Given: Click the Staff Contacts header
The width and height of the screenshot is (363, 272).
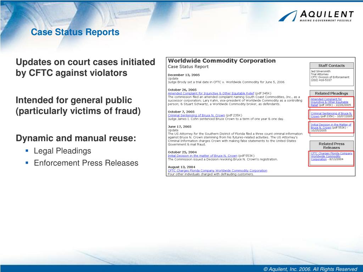Looking at the screenshot, I should pos(331,66).
